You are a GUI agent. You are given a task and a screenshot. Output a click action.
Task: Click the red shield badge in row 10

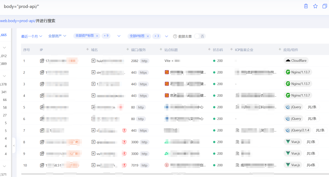(124, 165)
